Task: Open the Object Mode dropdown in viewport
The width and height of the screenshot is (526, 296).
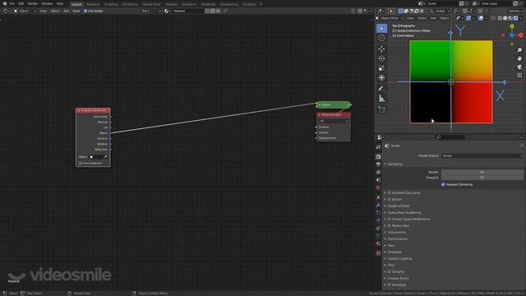Action: point(389,18)
